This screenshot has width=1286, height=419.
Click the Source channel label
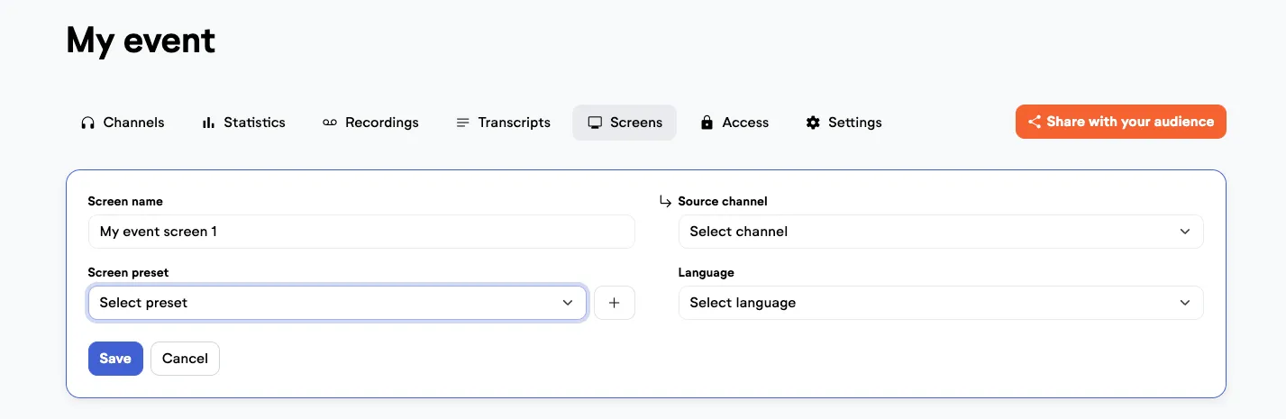pyautogui.click(x=723, y=201)
